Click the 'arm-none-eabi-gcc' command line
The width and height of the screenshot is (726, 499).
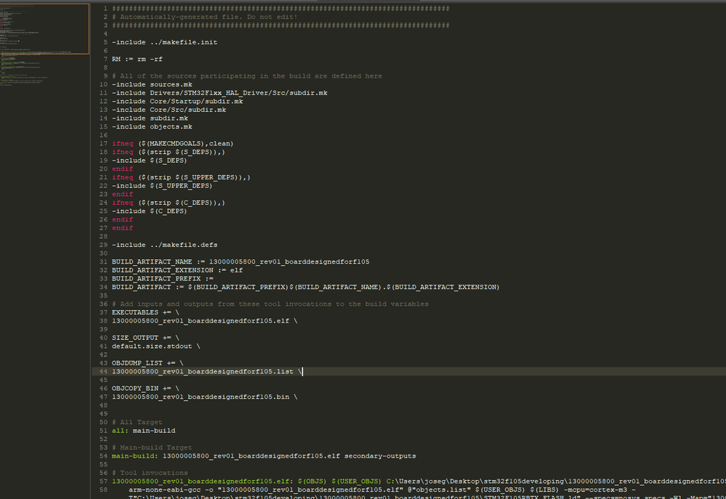pos(381,490)
